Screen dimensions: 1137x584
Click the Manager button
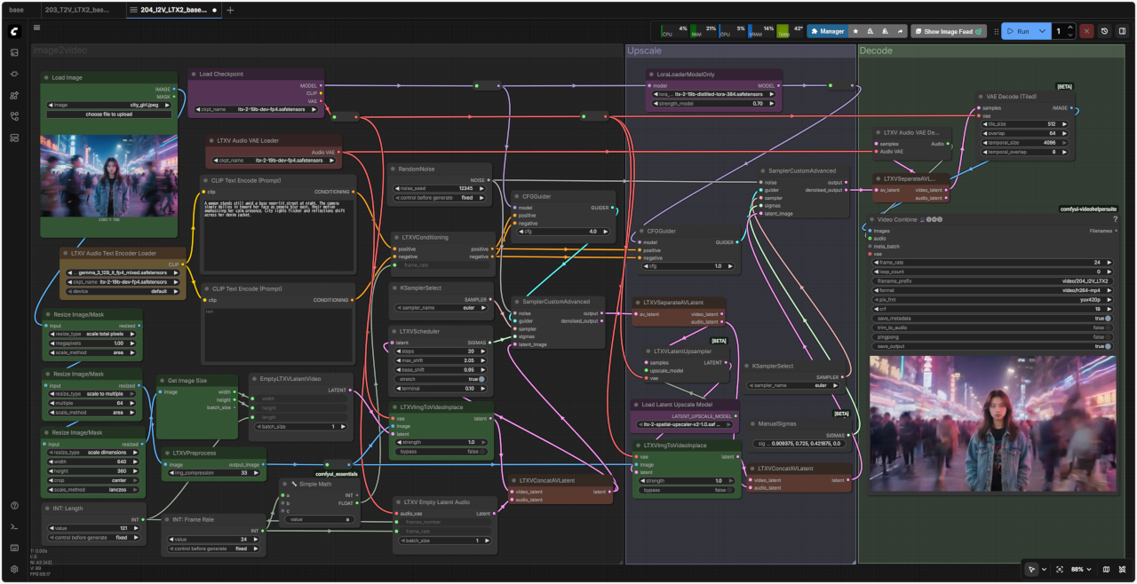(826, 31)
